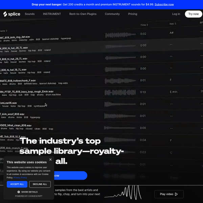The width and height of the screenshot is (203, 203).
Task: Click the Try now button
Action: [x=194, y=14]
